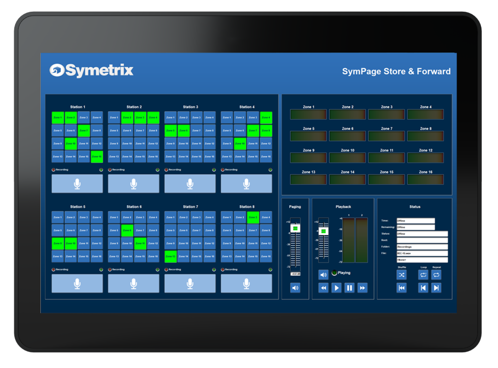Tap the Station 3 microphone button
498x368 pixels.
click(x=190, y=184)
